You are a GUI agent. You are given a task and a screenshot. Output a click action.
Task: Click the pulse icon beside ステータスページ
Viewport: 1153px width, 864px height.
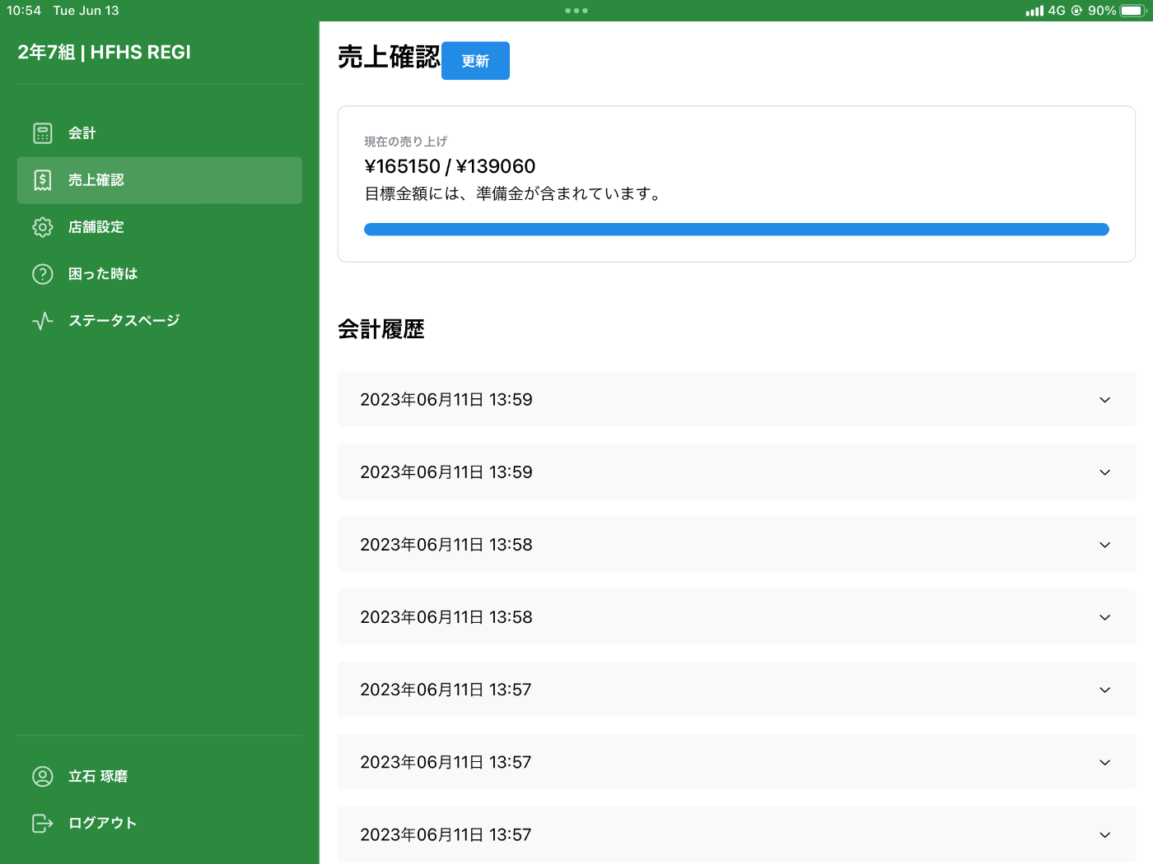point(43,321)
